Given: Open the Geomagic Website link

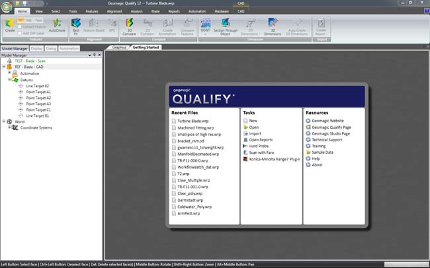Looking at the screenshot, I should pyautogui.click(x=327, y=121).
